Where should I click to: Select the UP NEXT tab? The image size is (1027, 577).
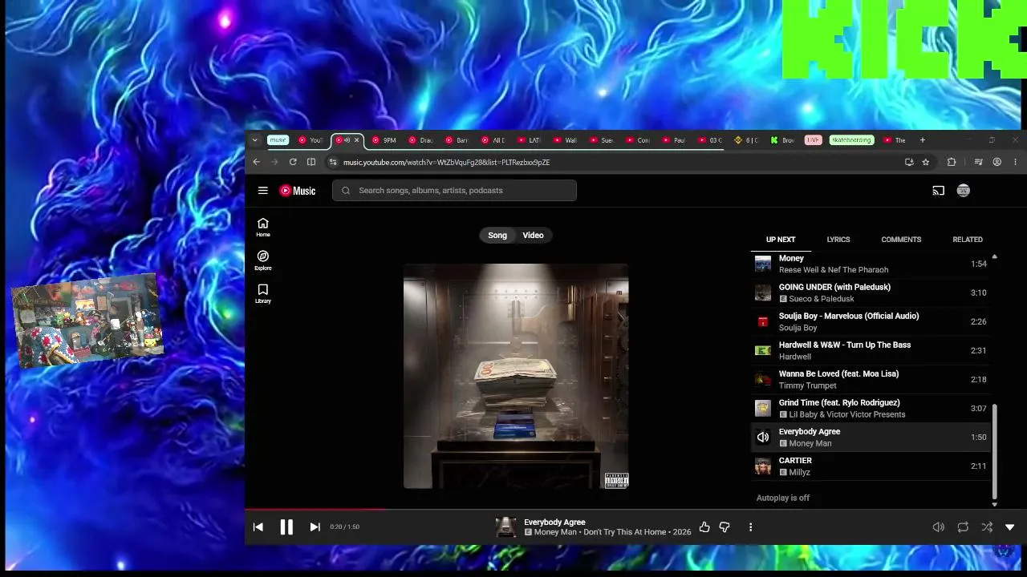click(x=781, y=240)
